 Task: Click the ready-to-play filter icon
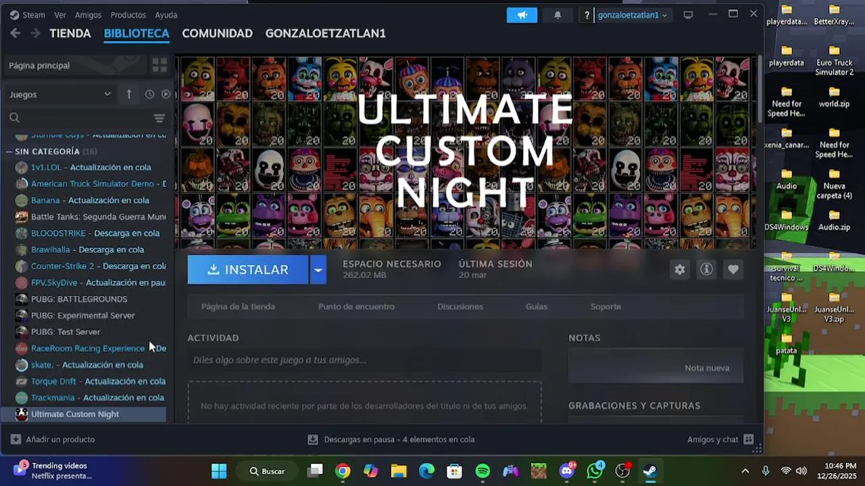(x=166, y=94)
